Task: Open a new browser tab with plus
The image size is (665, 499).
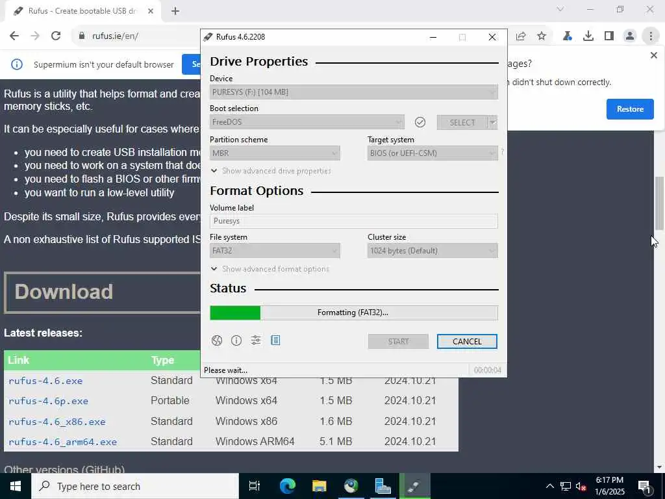Action: pos(175,11)
